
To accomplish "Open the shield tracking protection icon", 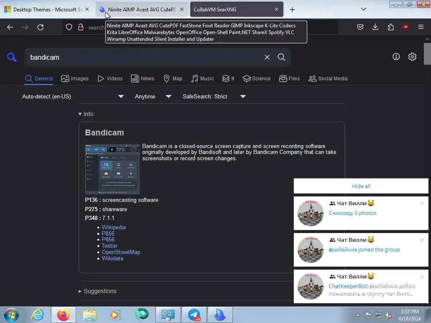I will click(69, 27).
